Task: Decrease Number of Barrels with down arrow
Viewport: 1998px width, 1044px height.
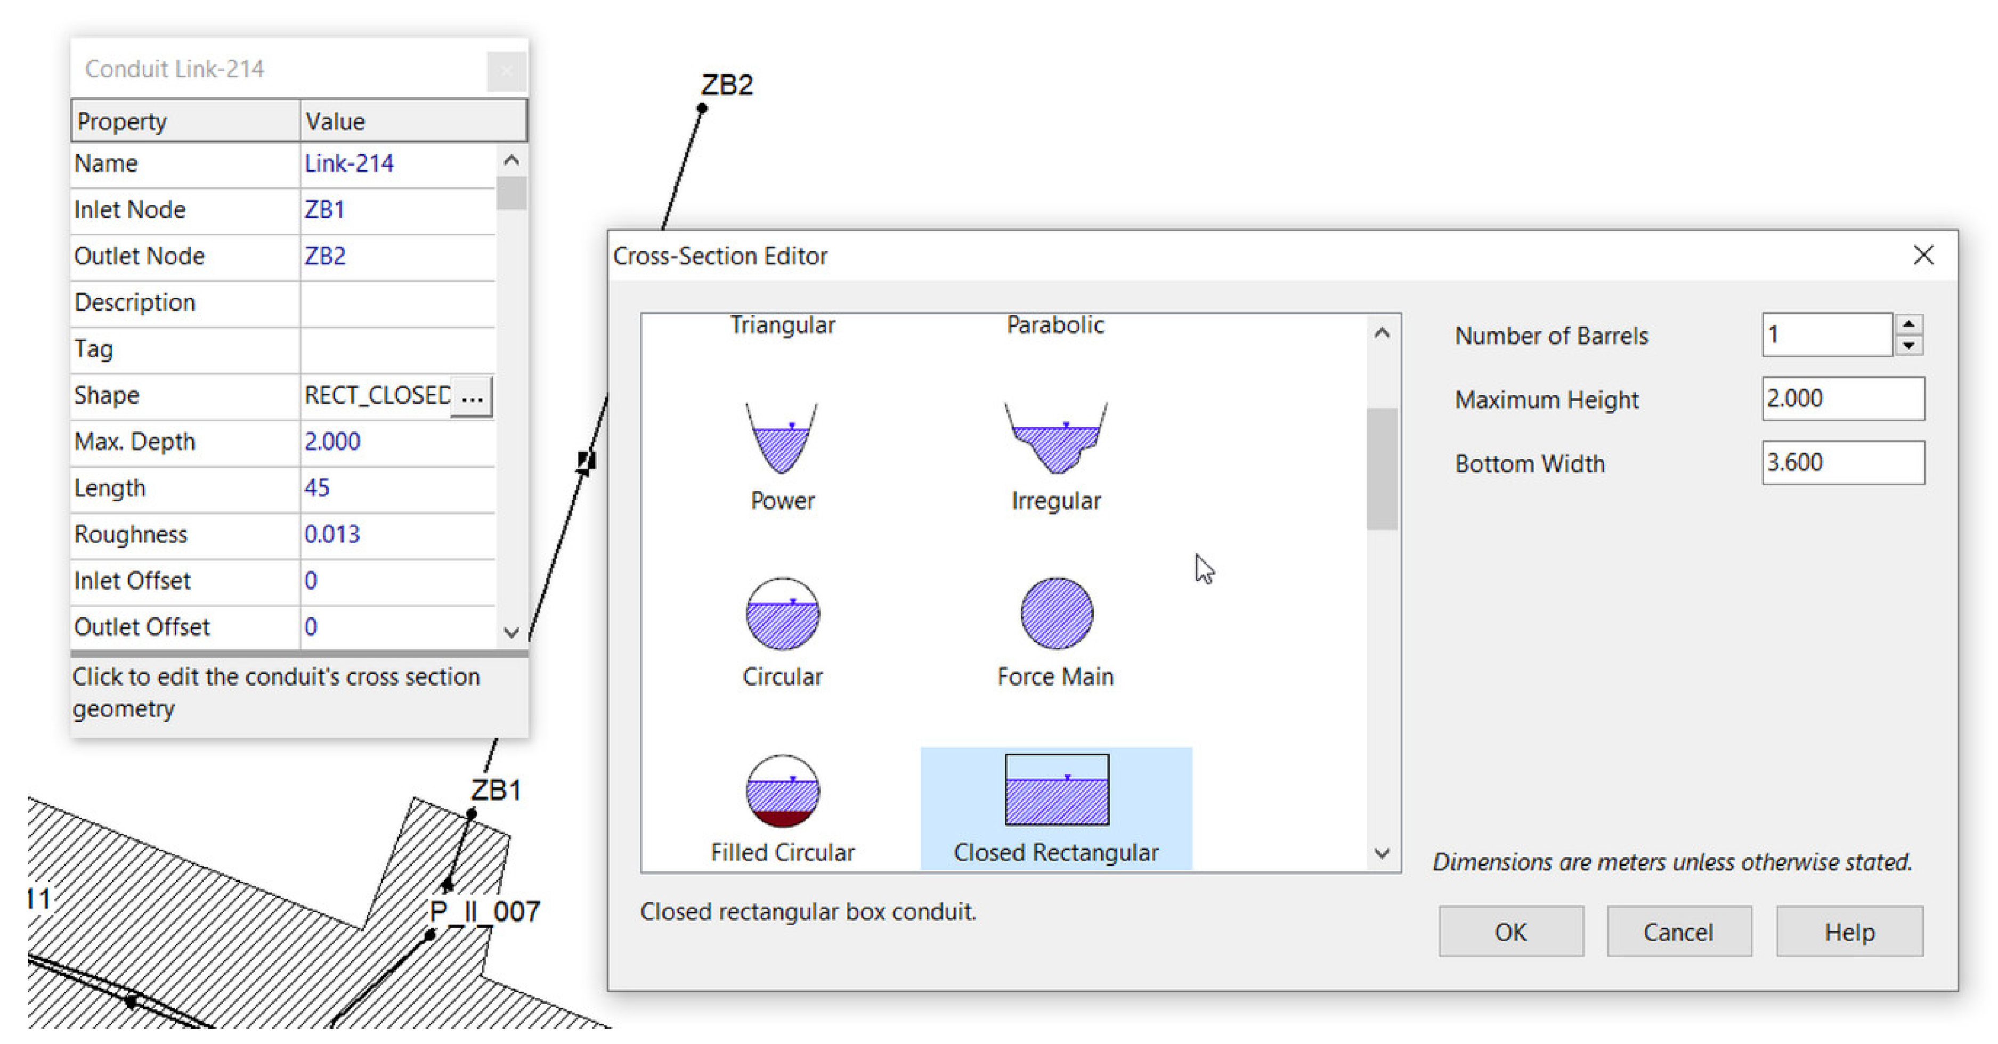Action: [1909, 345]
